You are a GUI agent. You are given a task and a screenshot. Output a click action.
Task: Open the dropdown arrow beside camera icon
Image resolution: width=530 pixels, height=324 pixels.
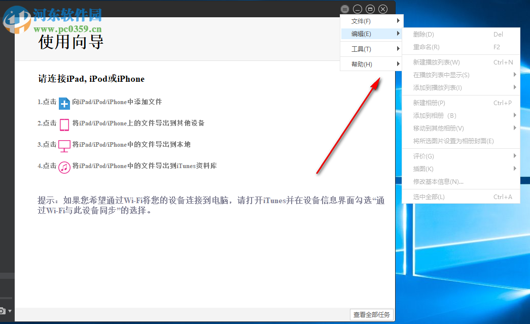point(9,310)
